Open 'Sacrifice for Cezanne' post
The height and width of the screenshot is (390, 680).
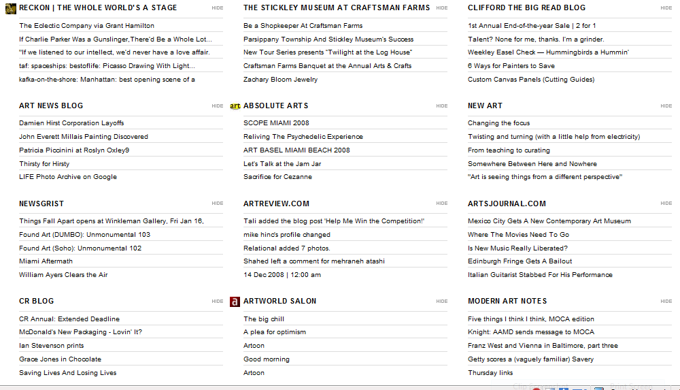click(277, 177)
